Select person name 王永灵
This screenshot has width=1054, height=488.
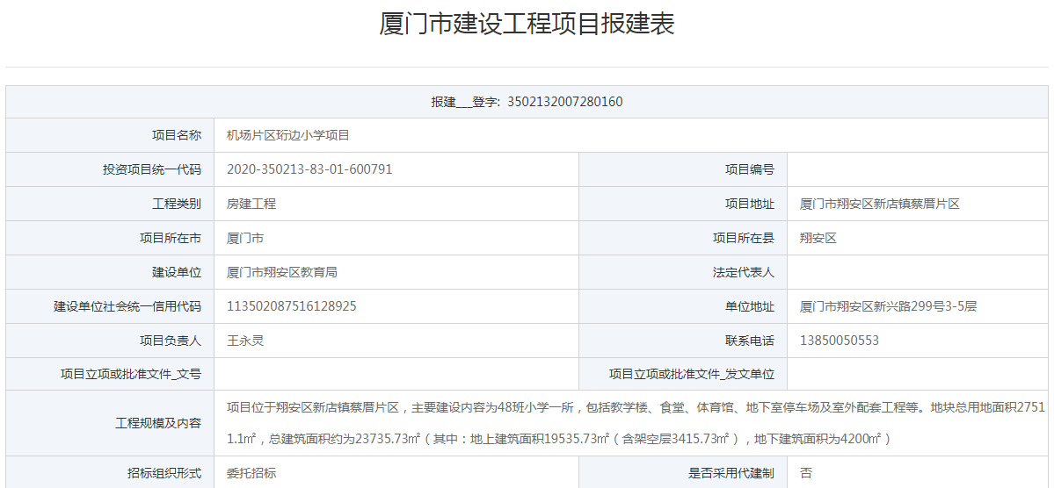pyautogui.click(x=245, y=341)
